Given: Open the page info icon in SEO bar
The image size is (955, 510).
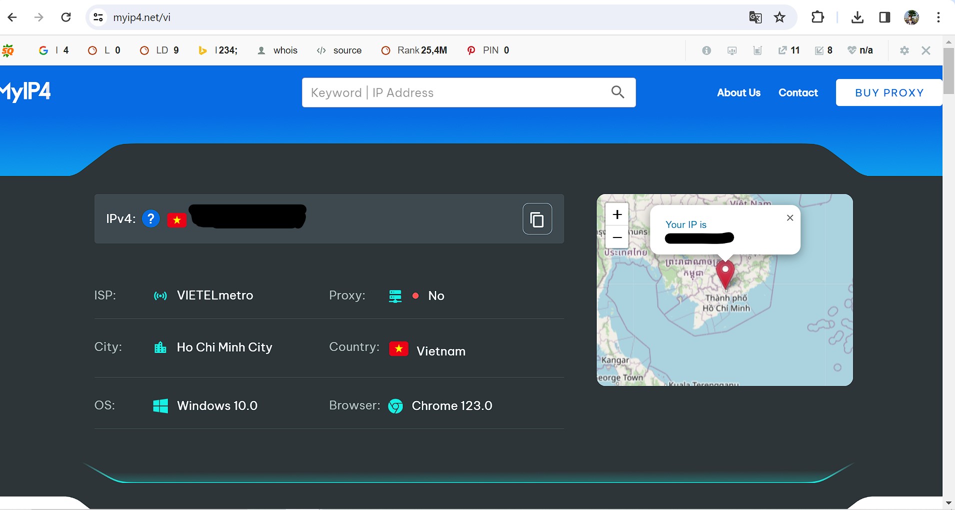Looking at the screenshot, I should (706, 50).
